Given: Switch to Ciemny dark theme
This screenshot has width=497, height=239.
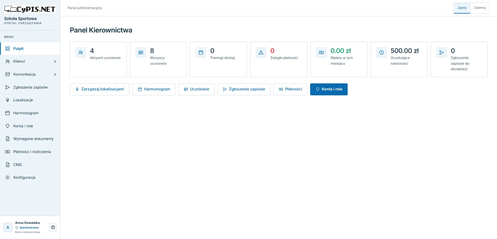Looking at the screenshot, I should point(480,8).
